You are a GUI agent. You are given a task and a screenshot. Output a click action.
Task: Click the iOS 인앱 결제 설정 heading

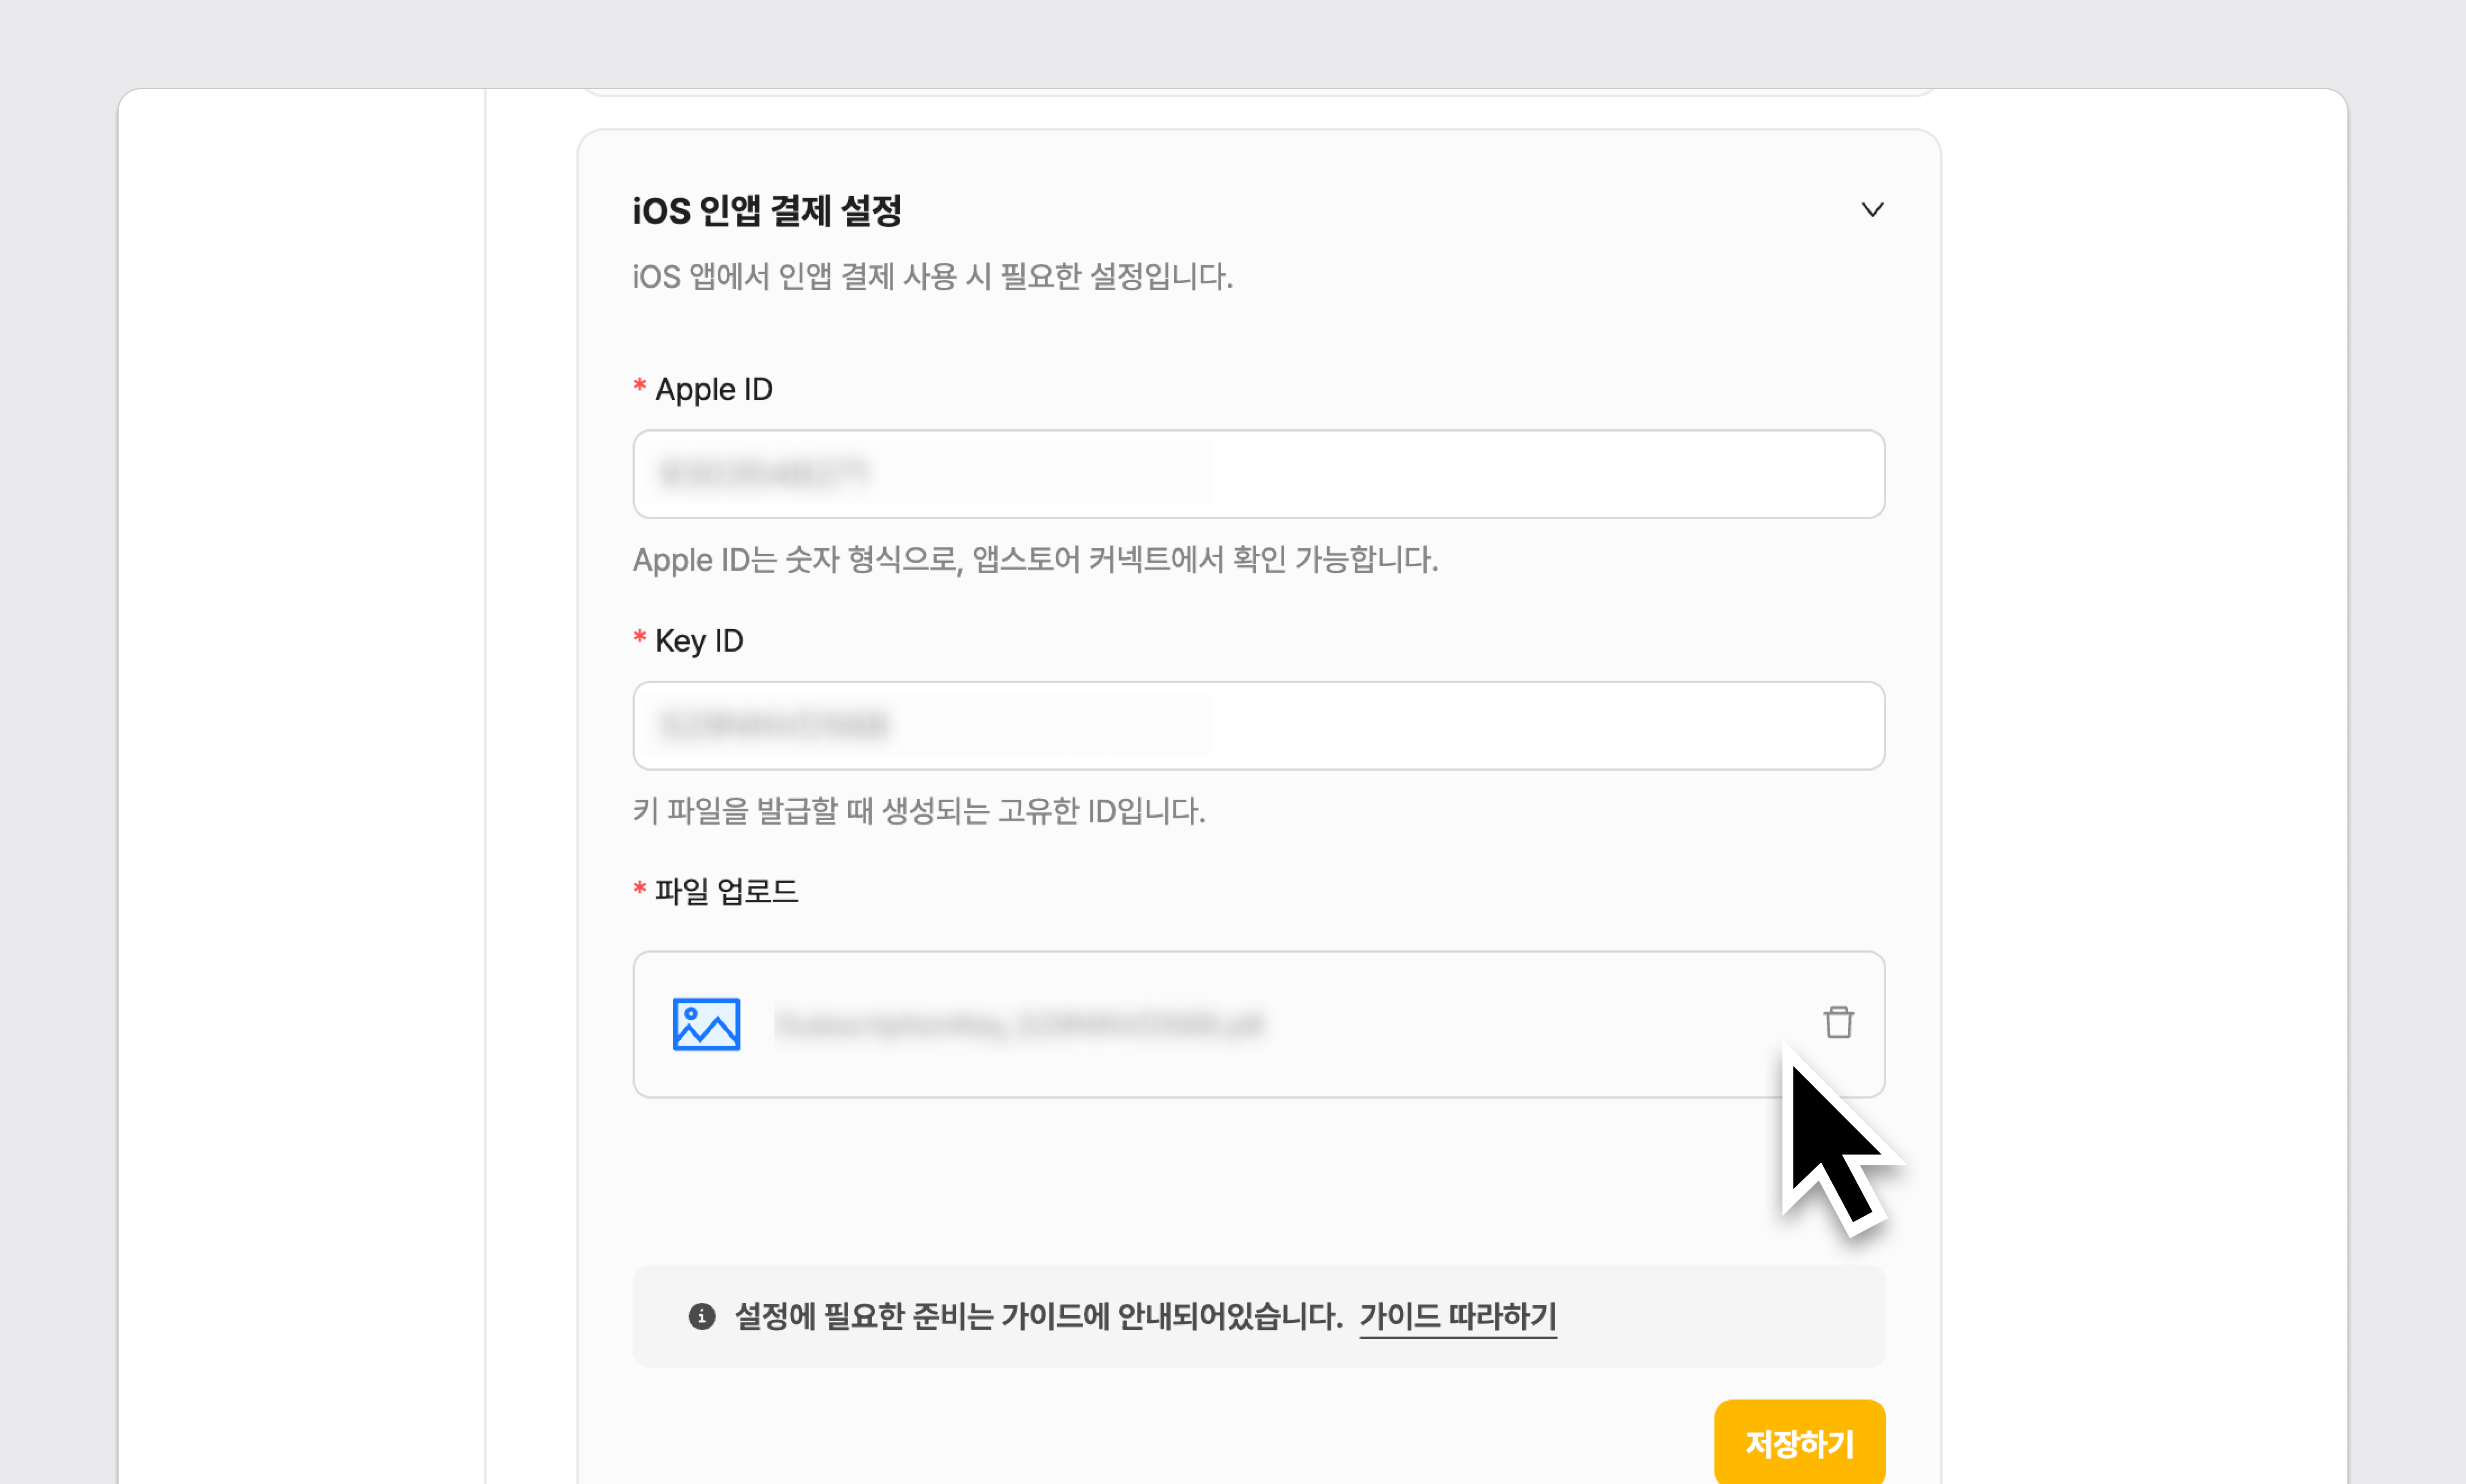coord(767,211)
